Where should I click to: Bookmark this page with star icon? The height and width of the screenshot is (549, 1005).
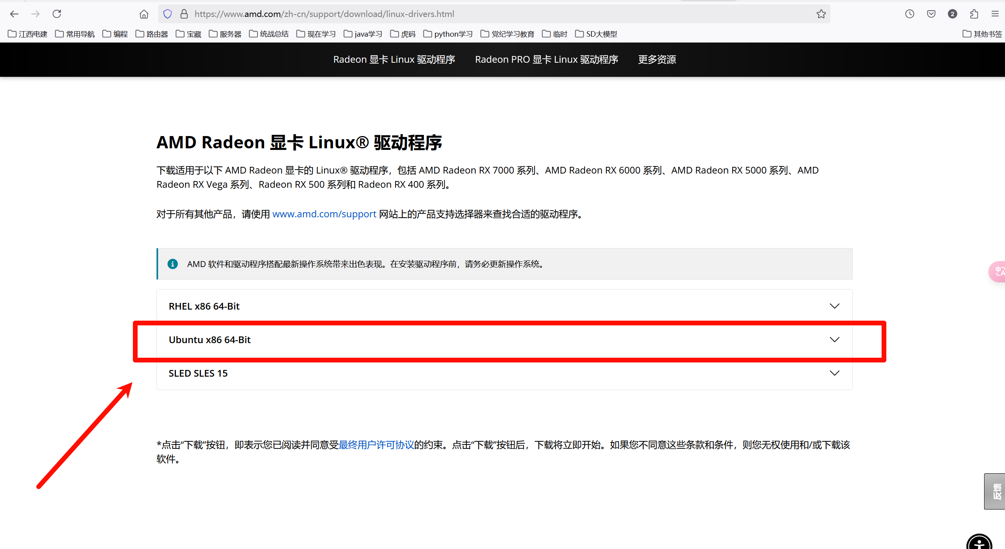(x=821, y=14)
